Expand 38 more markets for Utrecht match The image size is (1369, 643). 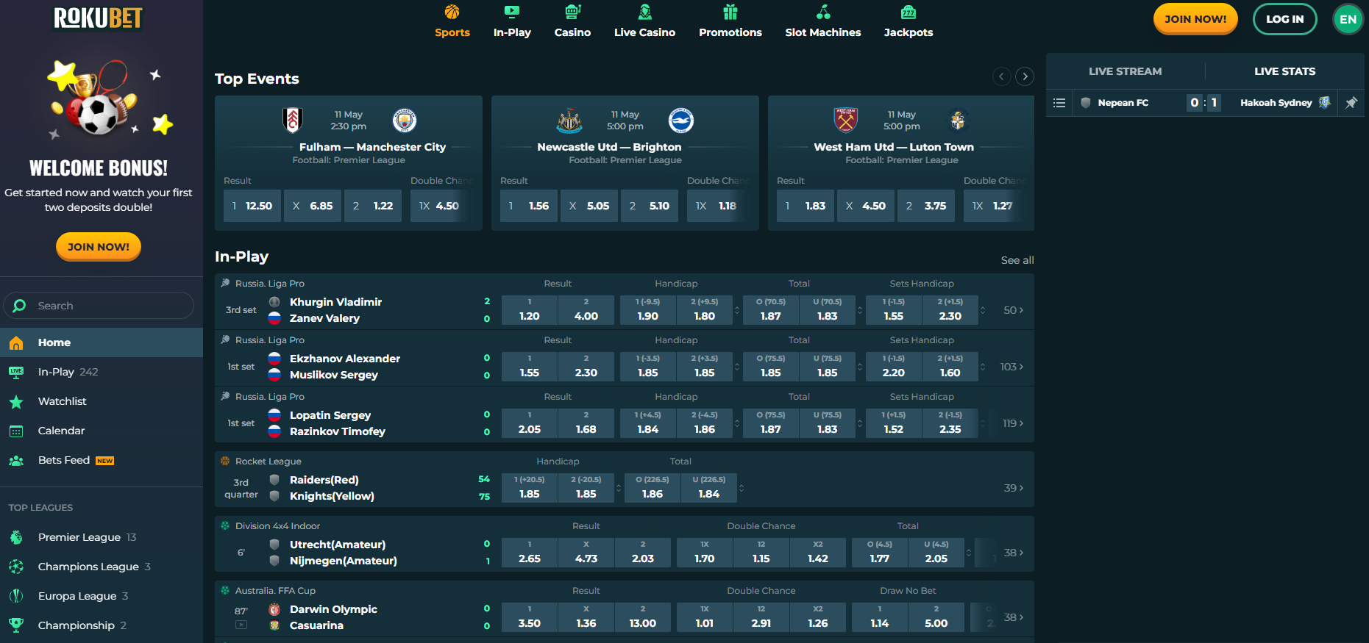click(x=1013, y=553)
